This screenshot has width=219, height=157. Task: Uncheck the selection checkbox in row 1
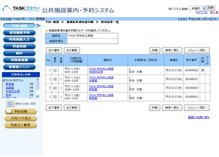(55, 70)
